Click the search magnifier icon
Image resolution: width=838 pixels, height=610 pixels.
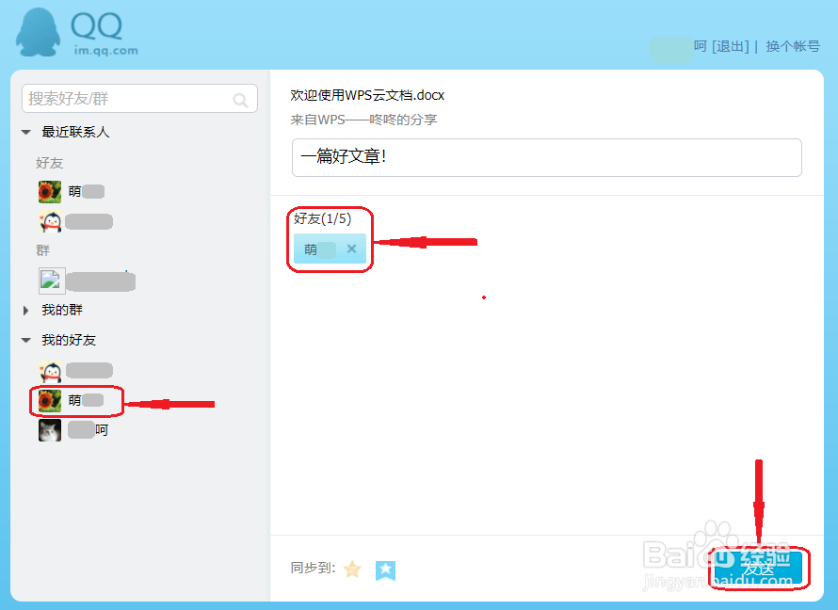[x=240, y=100]
